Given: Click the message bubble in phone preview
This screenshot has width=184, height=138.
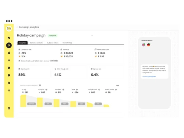Looking at the screenshot, I should point(155,71).
